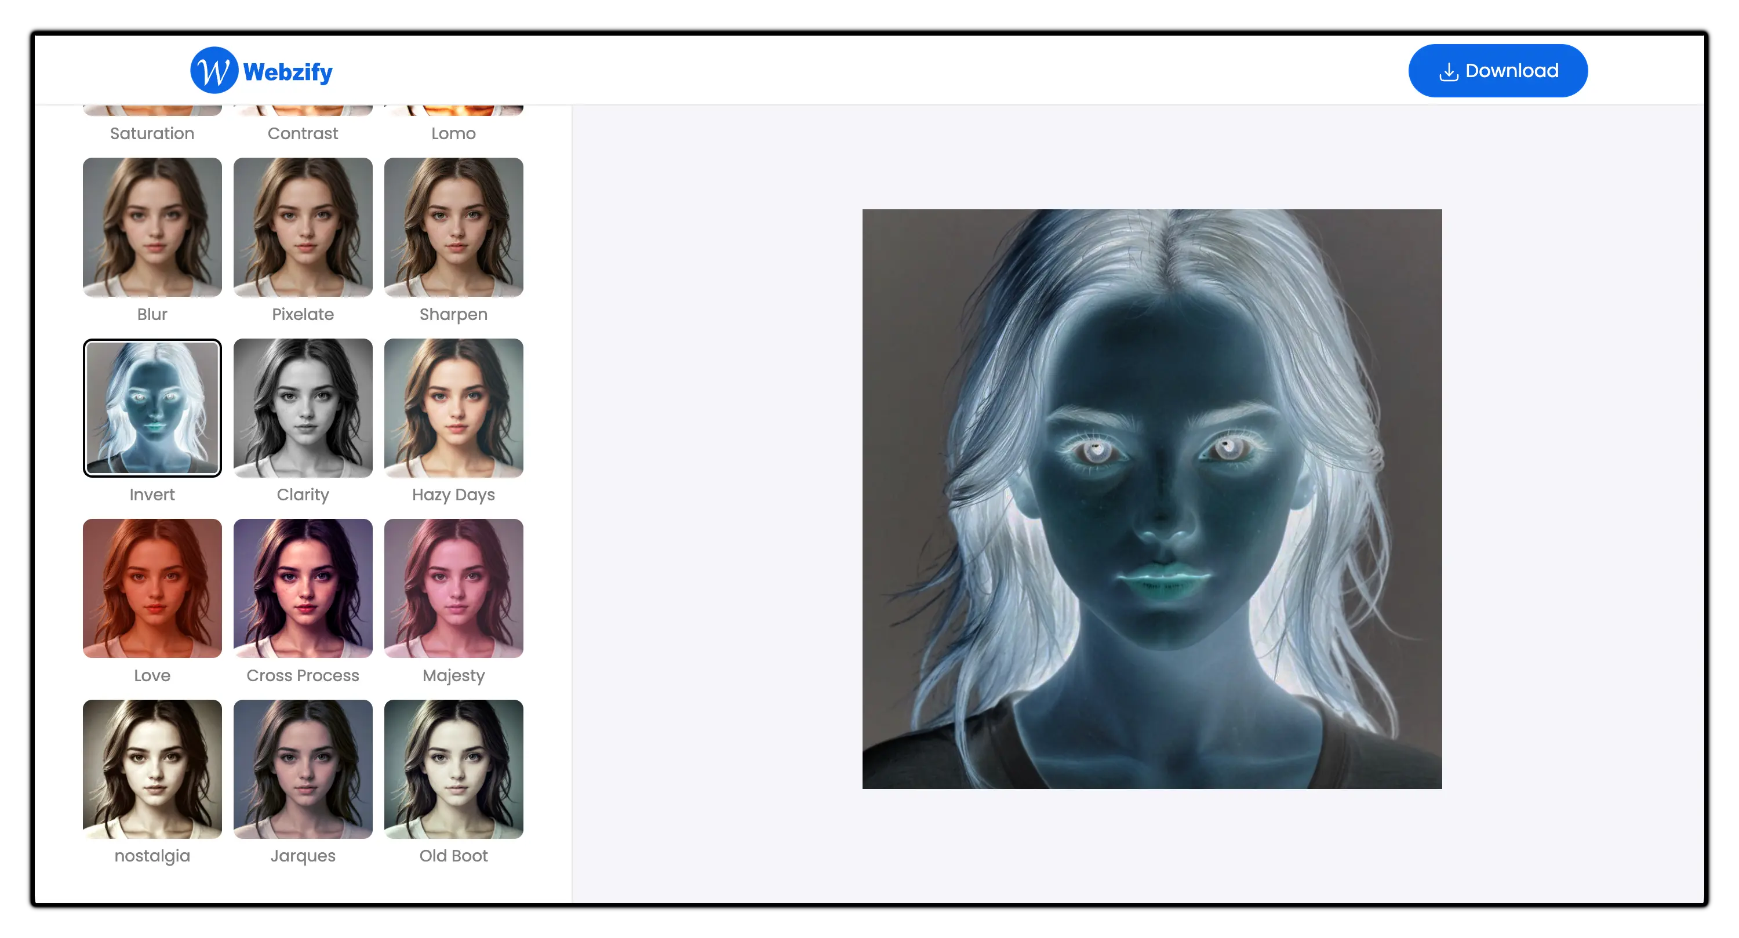The height and width of the screenshot is (938, 1739).
Task: Click the Download button
Action: pos(1498,71)
